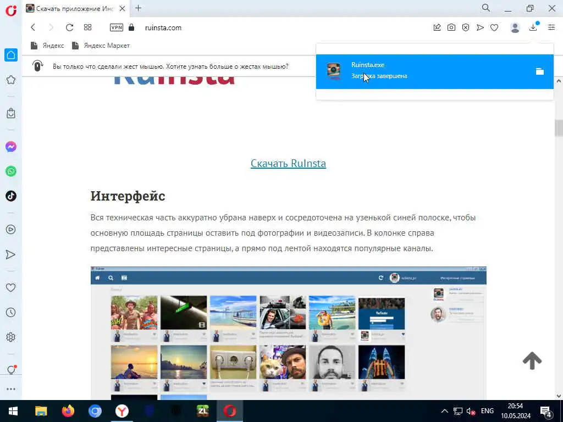Click the scroll-to-top arrow button
Screen dimensions: 563x422
click(532, 360)
